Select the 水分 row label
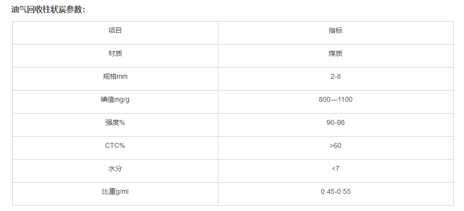This screenshot has width=464, height=211. point(115,168)
